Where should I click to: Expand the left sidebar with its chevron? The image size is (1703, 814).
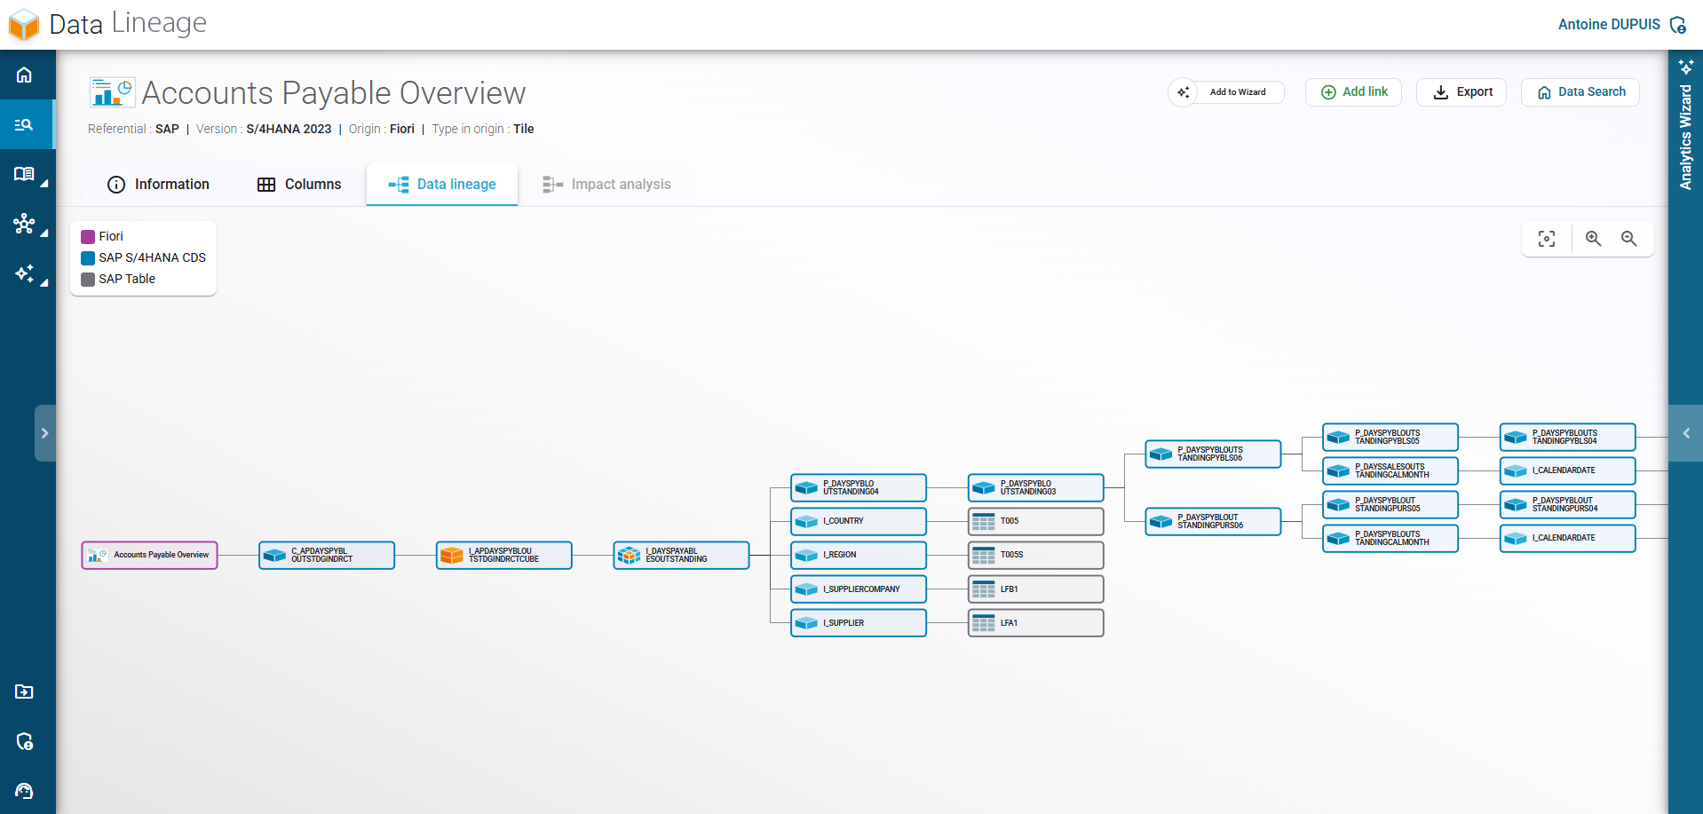click(46, 433)
